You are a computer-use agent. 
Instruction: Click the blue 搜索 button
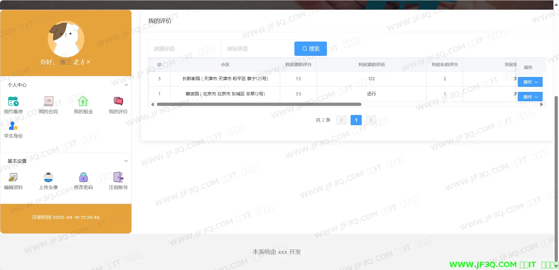[311, 49]
